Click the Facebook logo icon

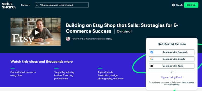pos(152,52)
